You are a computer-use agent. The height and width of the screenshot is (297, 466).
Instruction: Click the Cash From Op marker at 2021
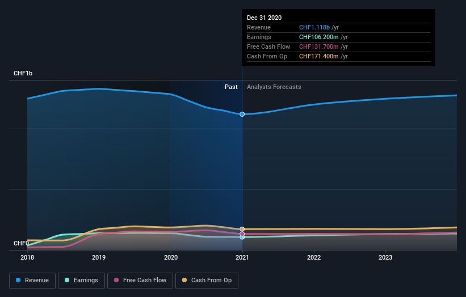pos(242,229)
